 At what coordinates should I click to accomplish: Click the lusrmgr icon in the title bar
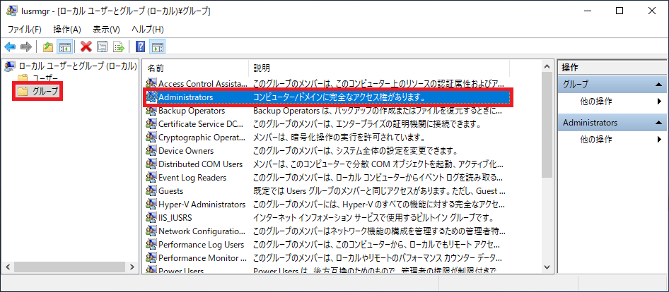click(11, 11)
